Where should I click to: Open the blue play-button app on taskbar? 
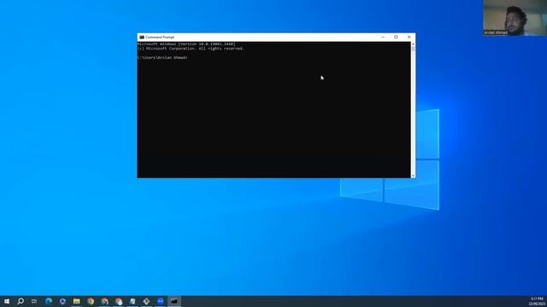[x=62, y=301]
